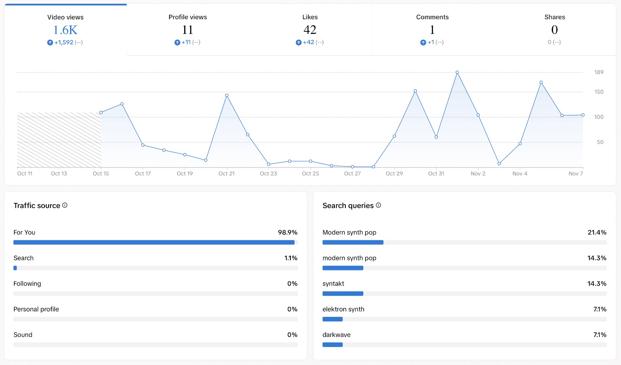The width and height of the screenshot is (621, 365).
Task: Click the Search queries info icon
Action: click(378, 205)
